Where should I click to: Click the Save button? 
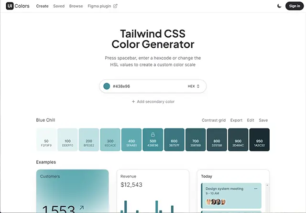[x=263, y=120]
